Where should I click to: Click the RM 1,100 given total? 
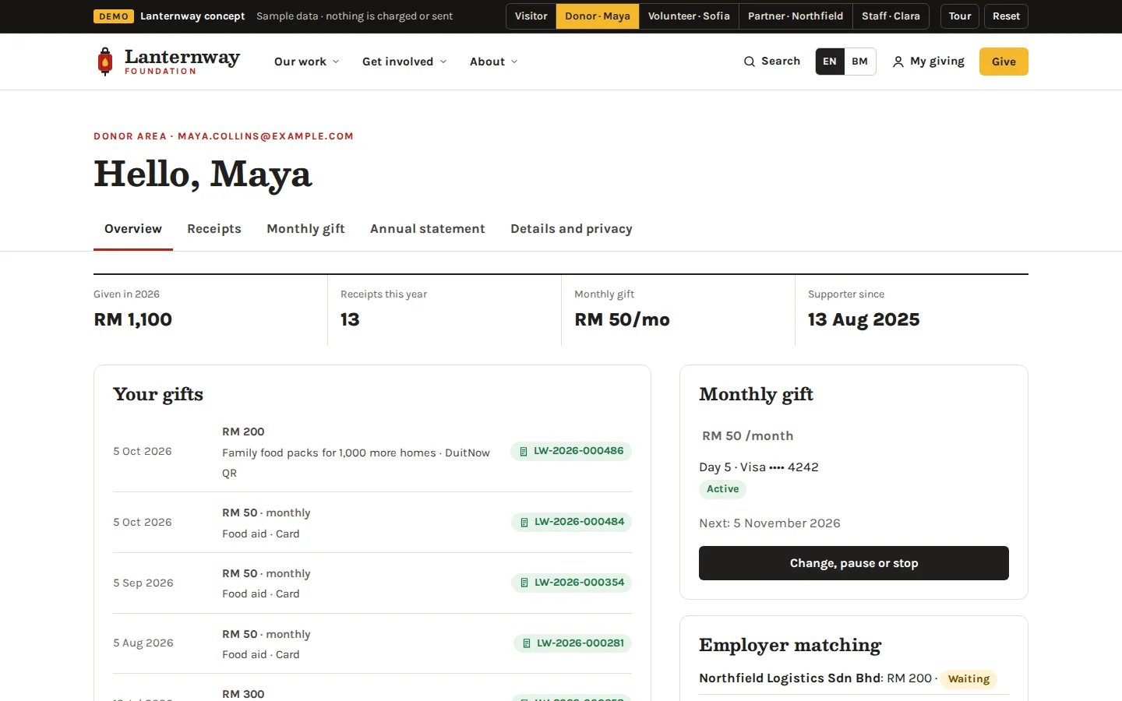[133, 319]
